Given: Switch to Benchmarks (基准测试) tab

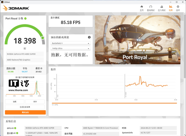Looking at the screenshot, I should (151, 8).
